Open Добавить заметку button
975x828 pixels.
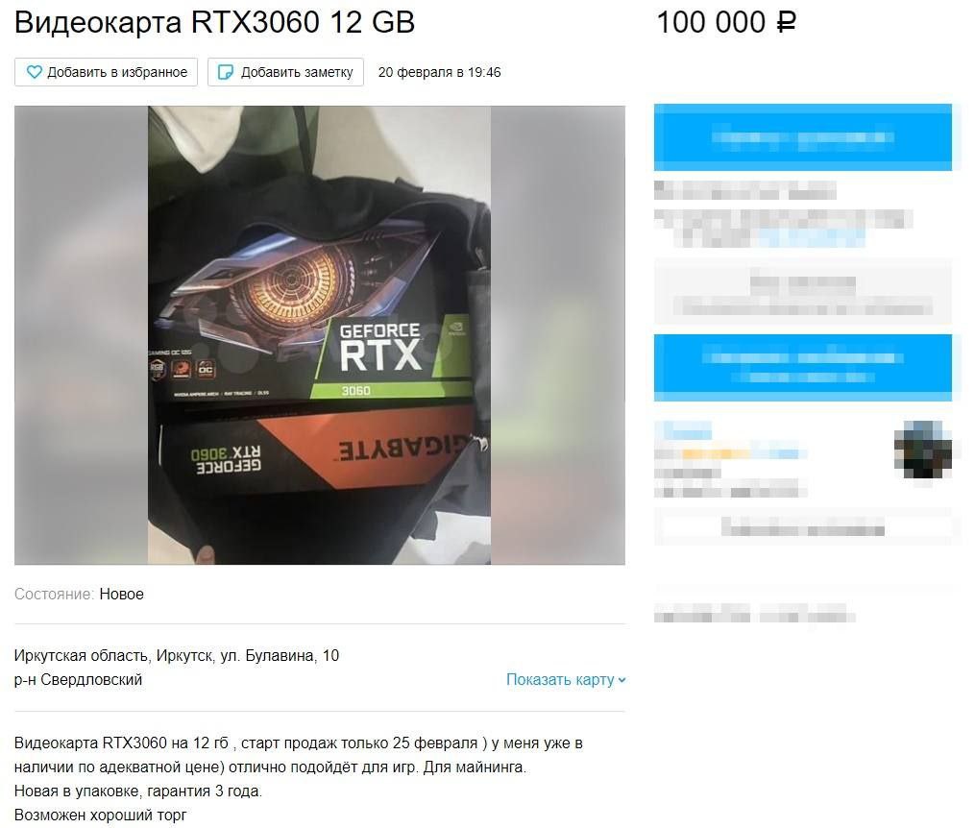tap(285, 72)
